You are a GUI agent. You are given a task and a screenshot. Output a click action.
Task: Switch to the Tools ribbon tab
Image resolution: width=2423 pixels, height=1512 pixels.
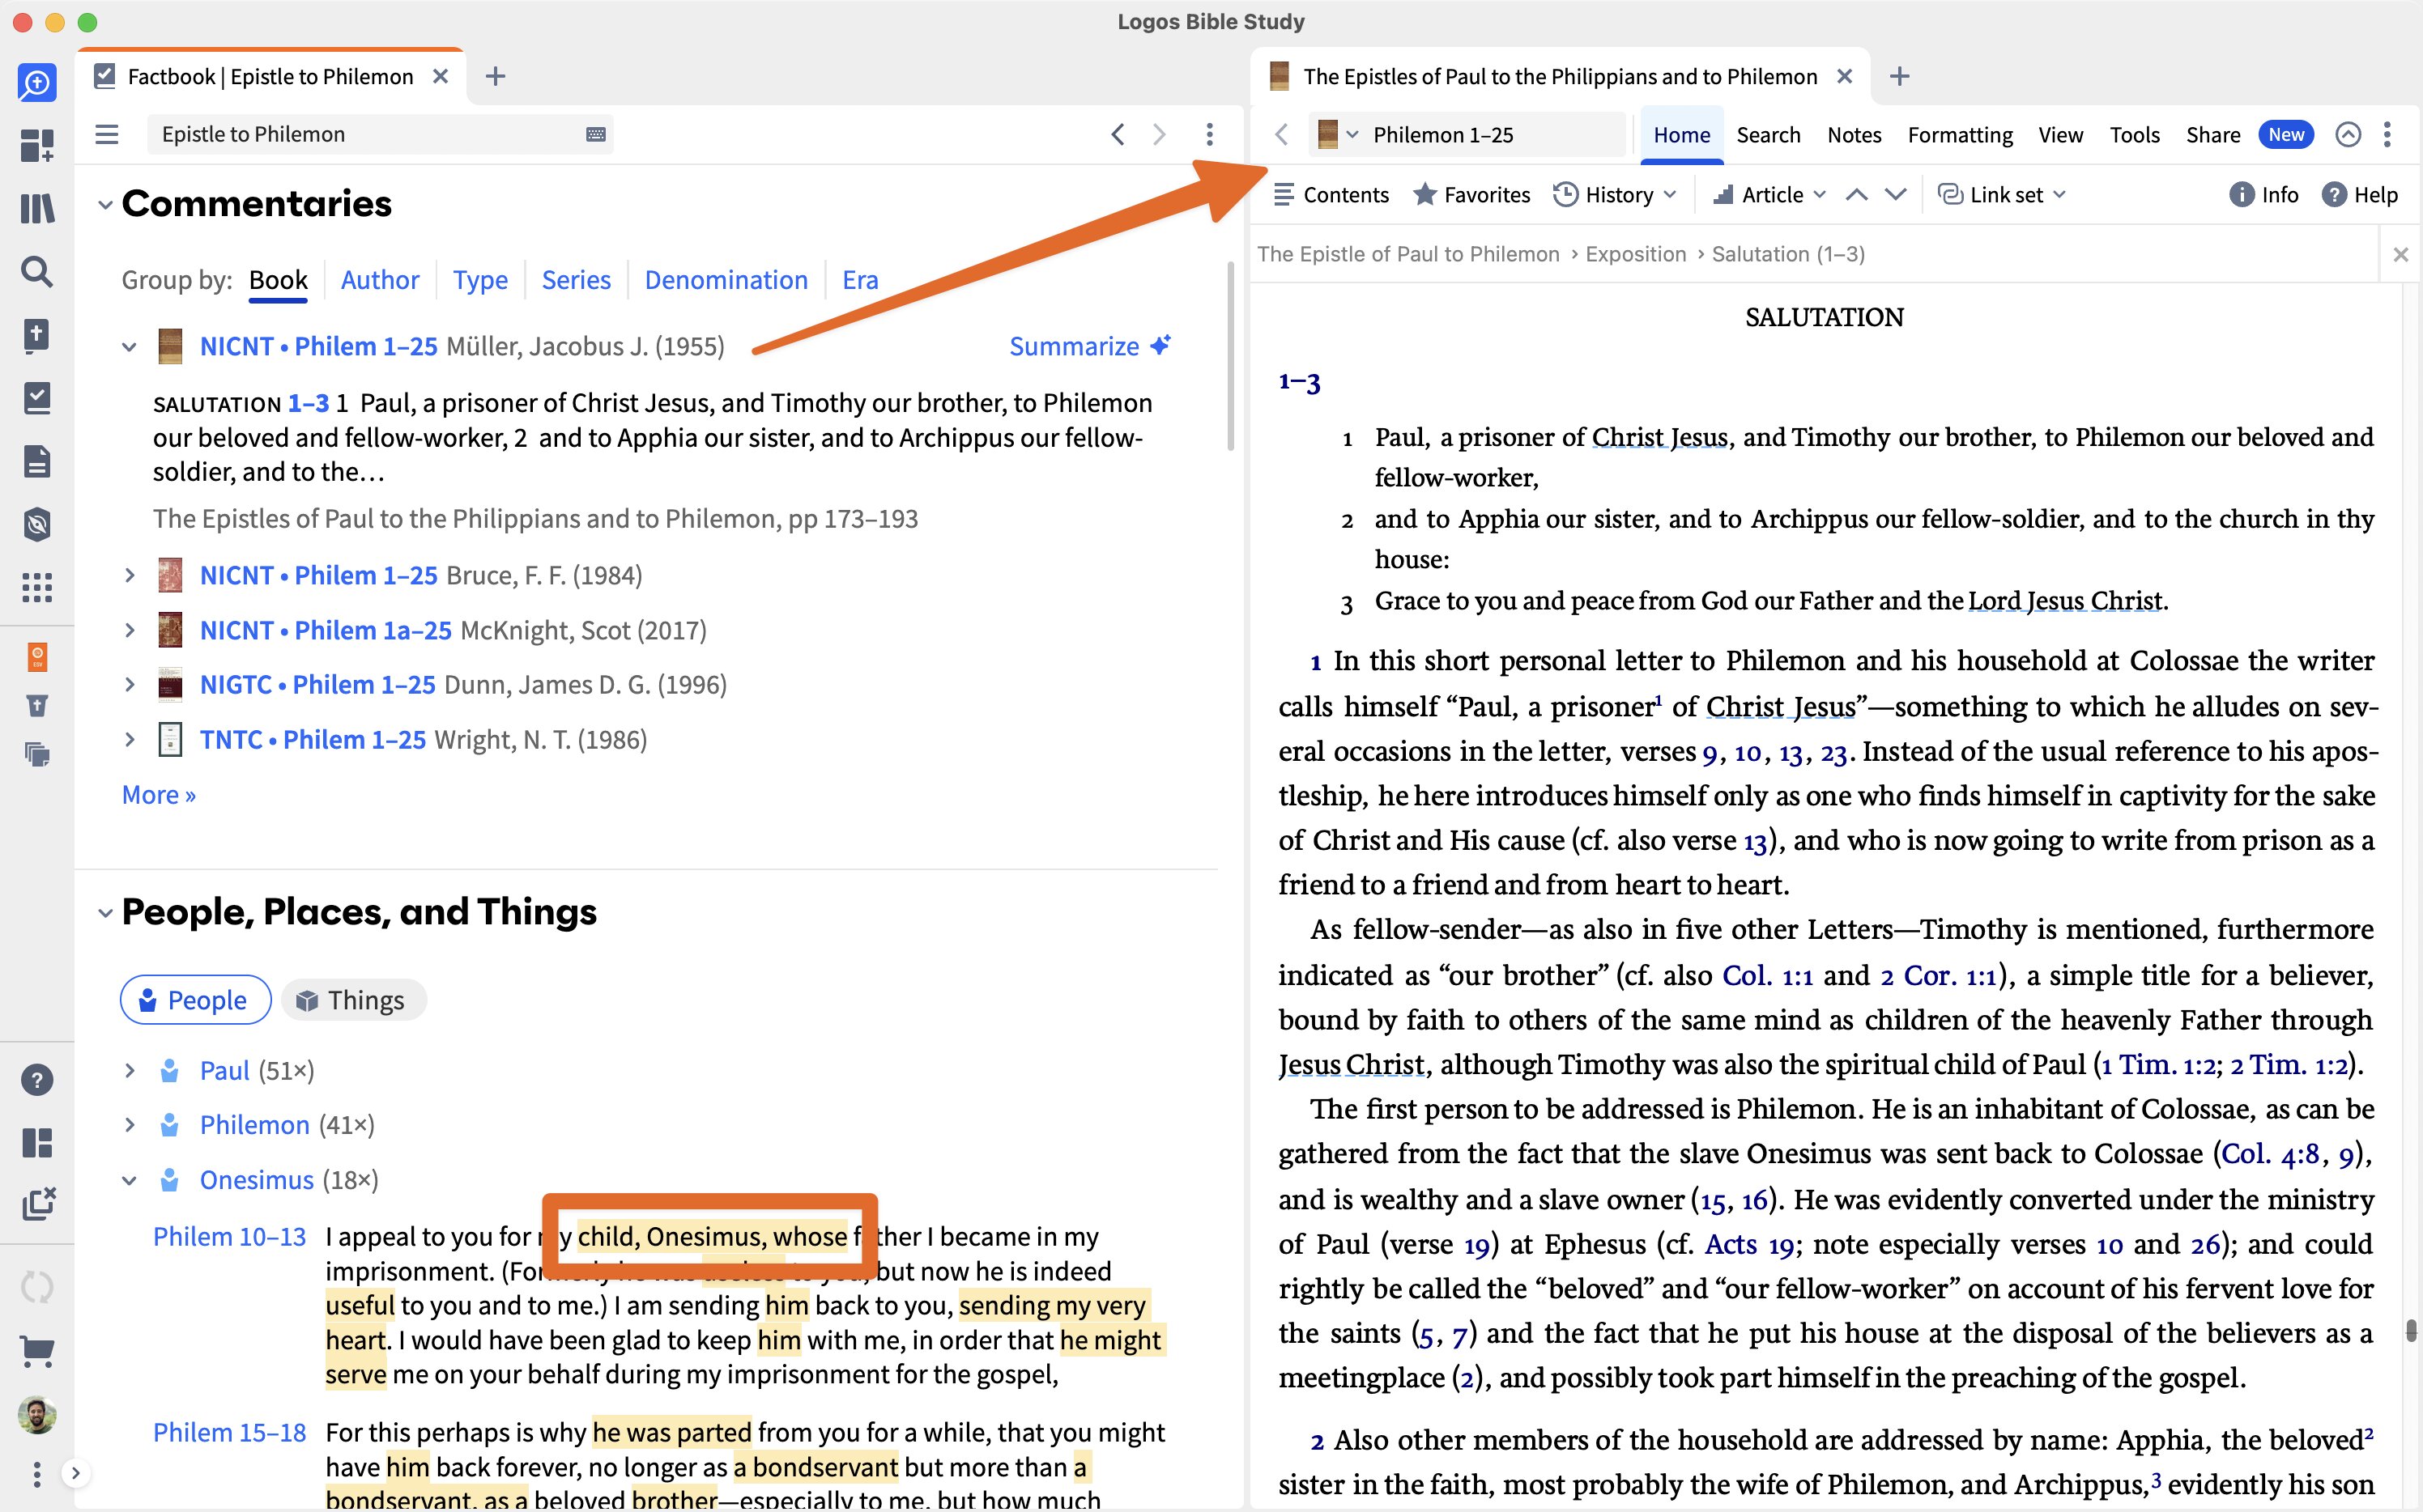pyautogui.click(x=2134, y=134)
